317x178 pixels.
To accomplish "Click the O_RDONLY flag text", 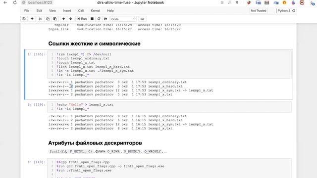I will (x=132, y=151).
